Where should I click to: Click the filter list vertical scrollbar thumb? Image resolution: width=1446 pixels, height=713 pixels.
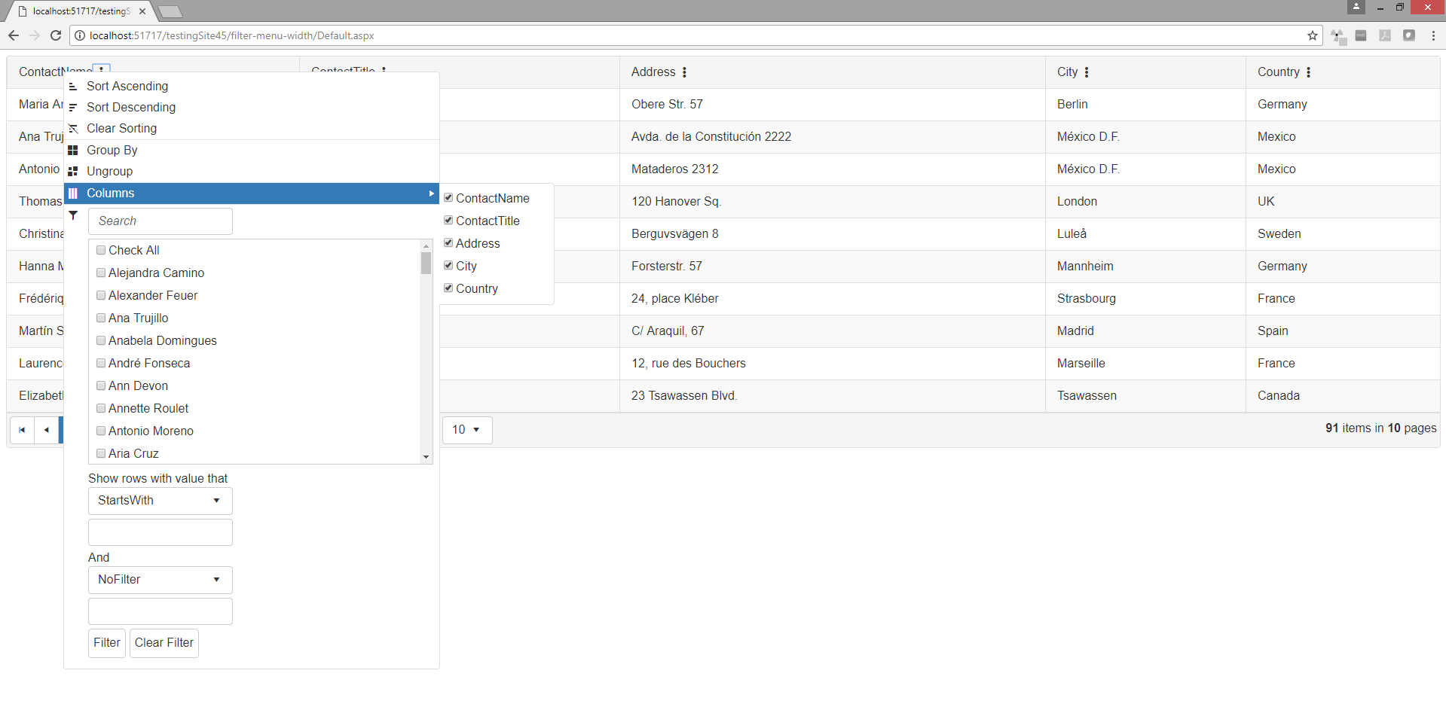point(426,263)
